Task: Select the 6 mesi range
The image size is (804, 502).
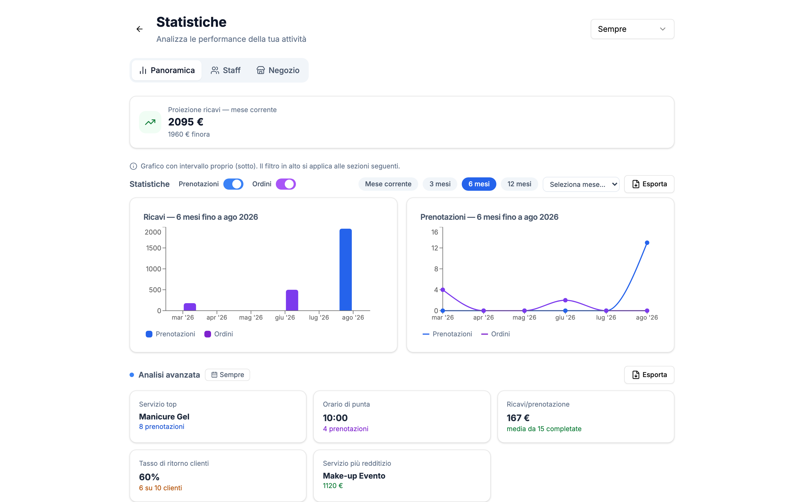Action: 479,184
